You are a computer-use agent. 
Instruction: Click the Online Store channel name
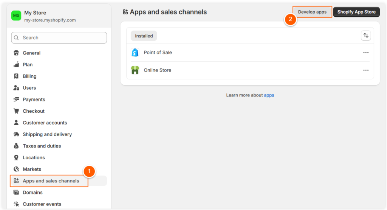pyautogui.click(x=158, y=70)
